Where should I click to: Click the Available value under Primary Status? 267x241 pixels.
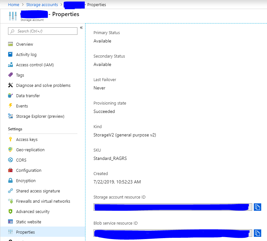coord(102,41)
